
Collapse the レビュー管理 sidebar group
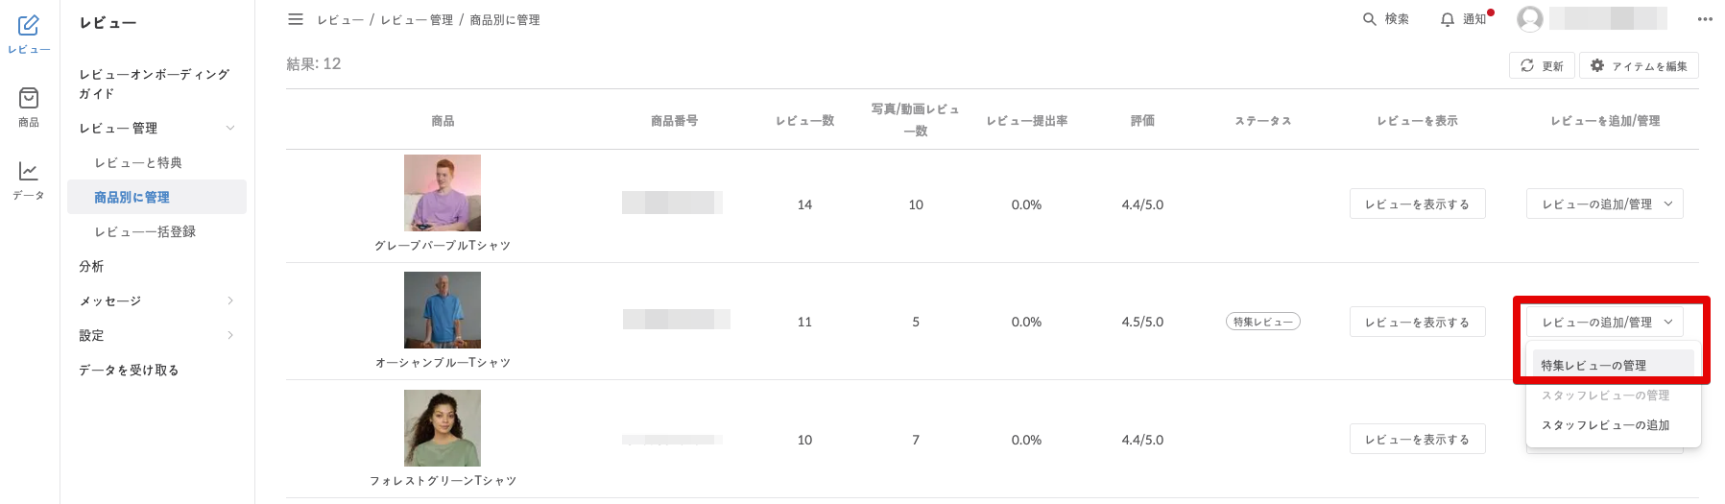(x=229, y=128)
